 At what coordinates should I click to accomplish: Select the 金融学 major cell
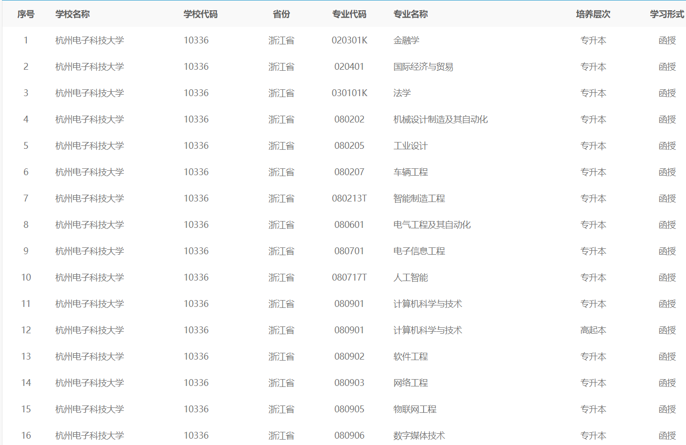tap(407, 40)
